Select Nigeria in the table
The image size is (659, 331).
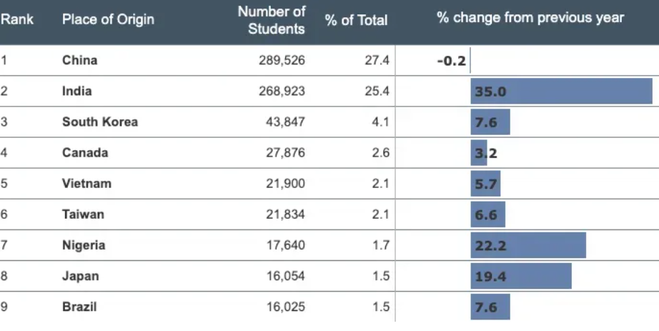84,245
